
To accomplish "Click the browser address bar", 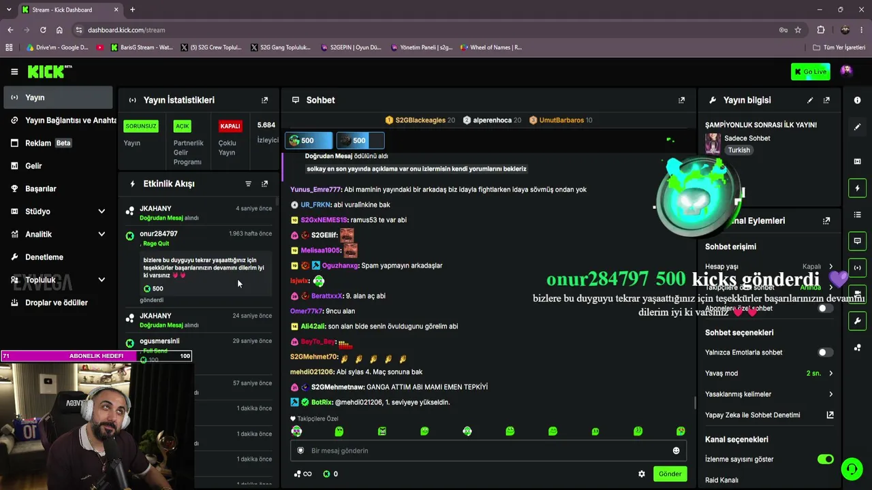I will 429,30.
